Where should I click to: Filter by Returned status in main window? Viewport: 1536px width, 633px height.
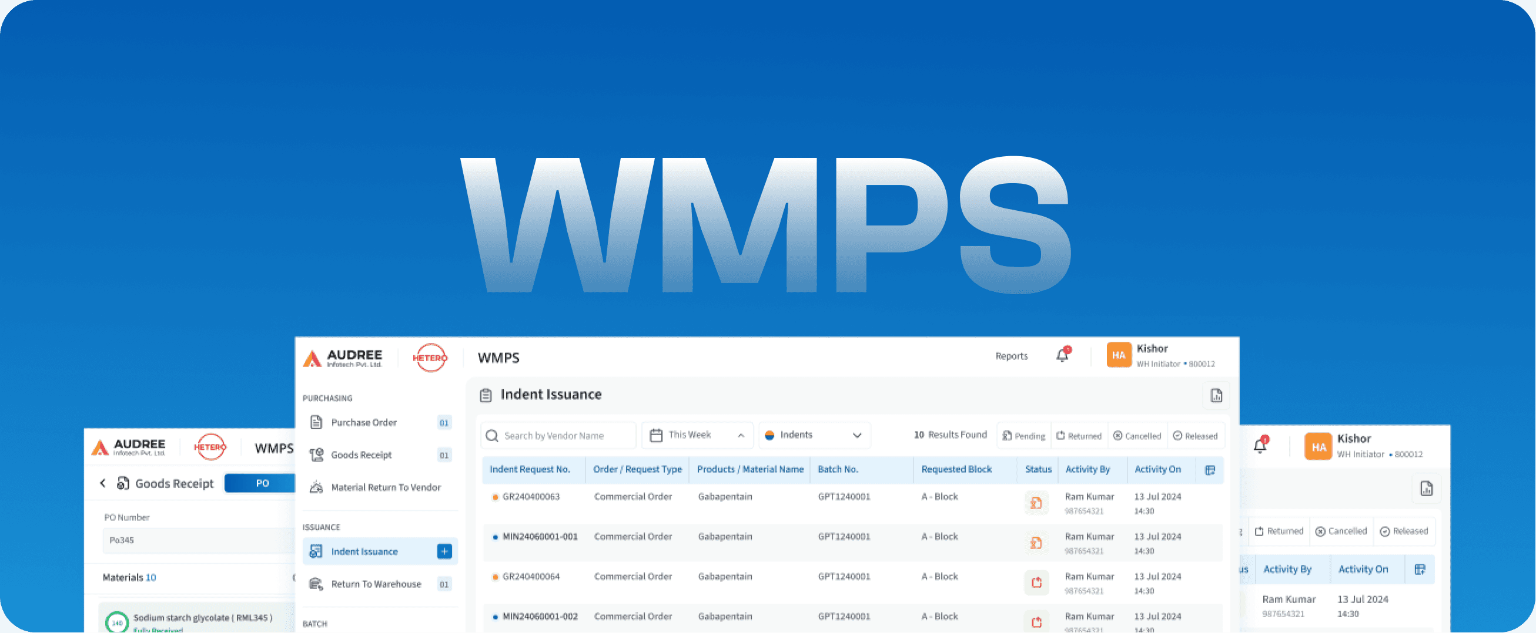[1079, 436]
